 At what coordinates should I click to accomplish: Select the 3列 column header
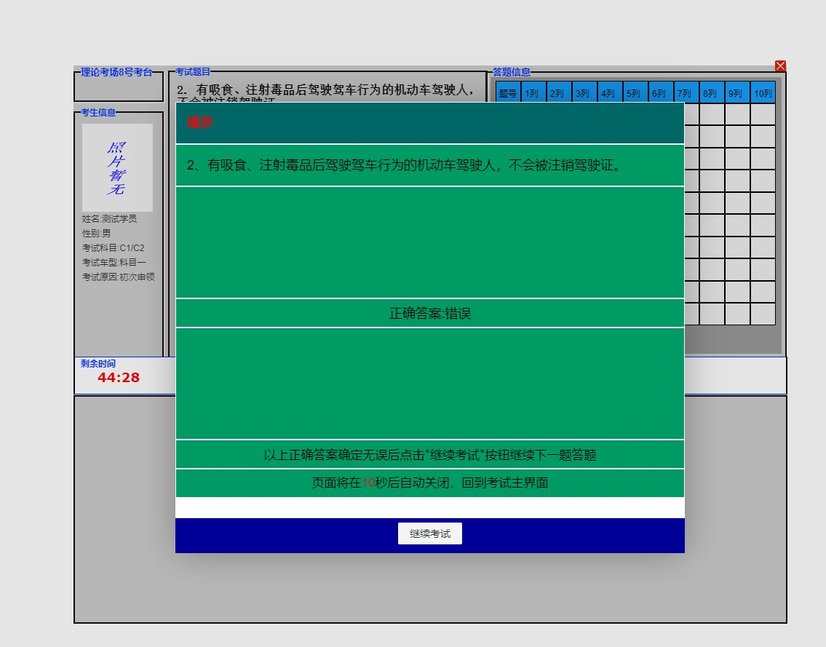[x=584, y=92]
